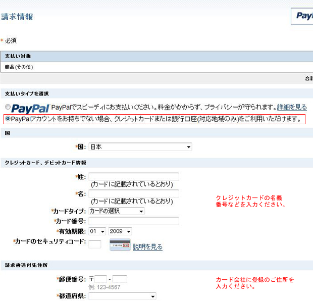Open the 国 country dropdown showing 日本

point(140,147)
